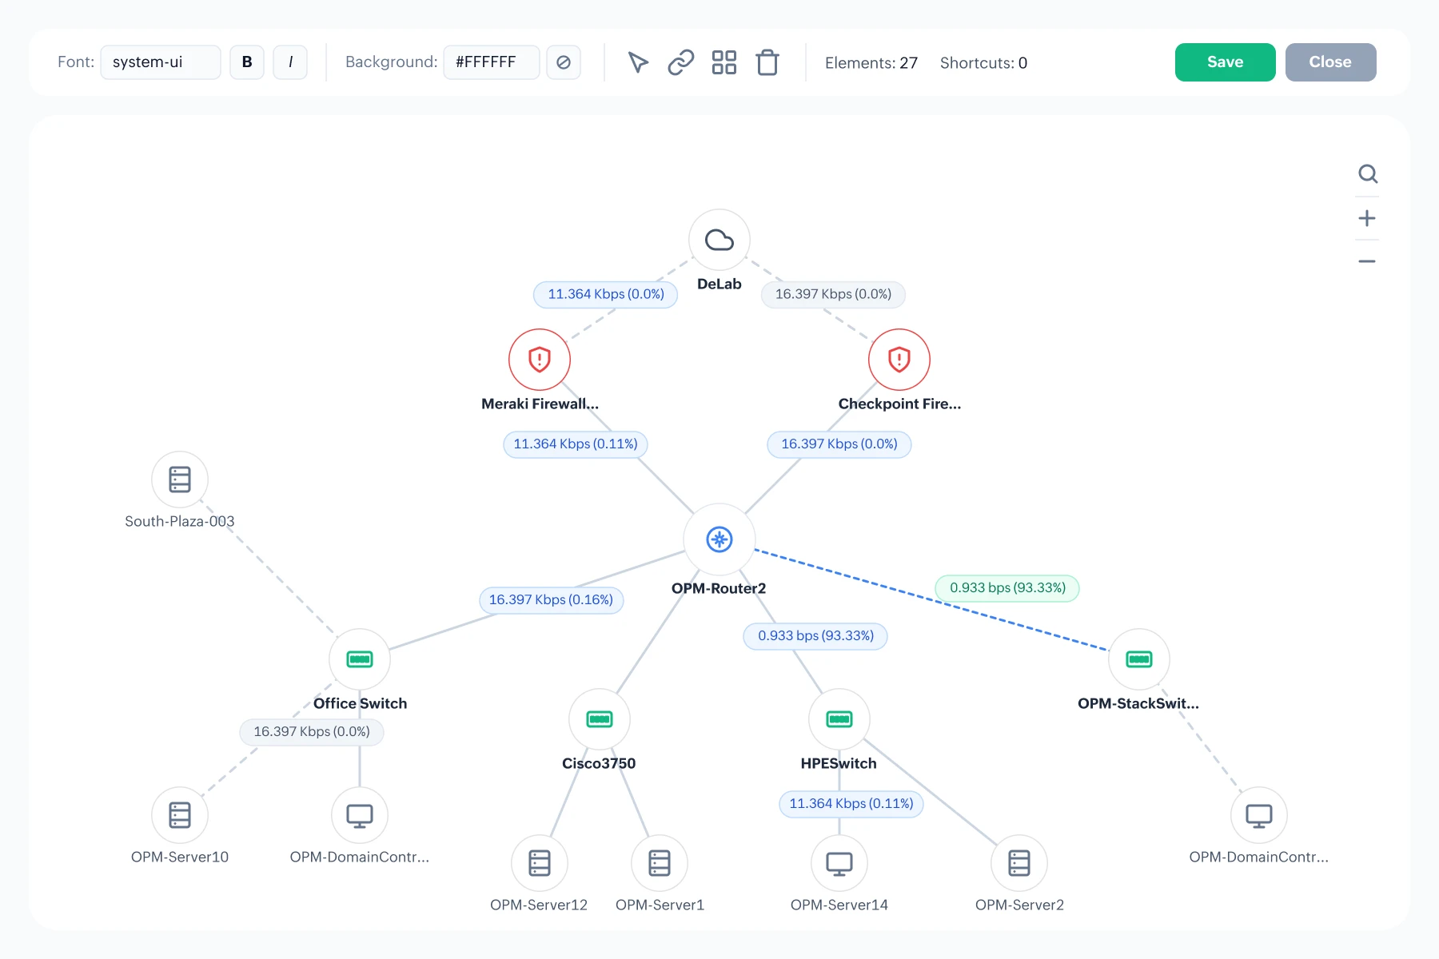
Task: Edit the Font field showing system-ui
Action: point(161,62)
